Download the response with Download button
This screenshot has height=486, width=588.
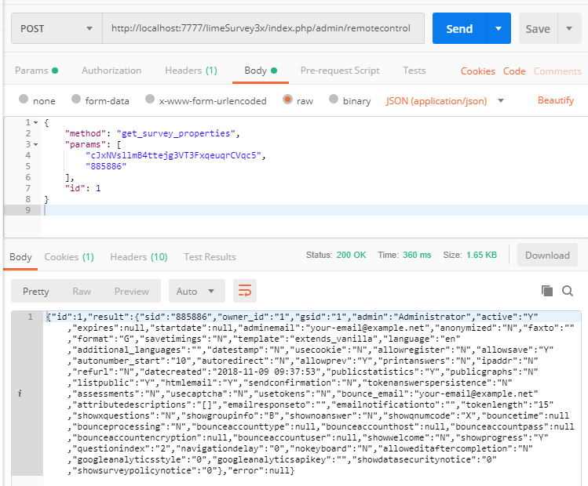[x=547, y=255]
